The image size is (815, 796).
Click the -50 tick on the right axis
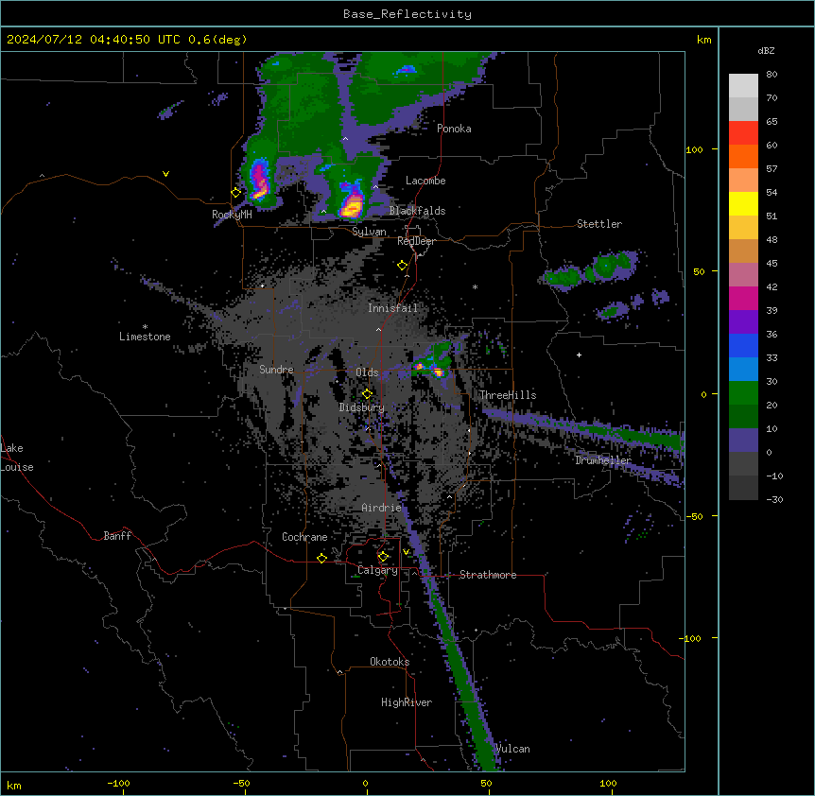point(694,516)
